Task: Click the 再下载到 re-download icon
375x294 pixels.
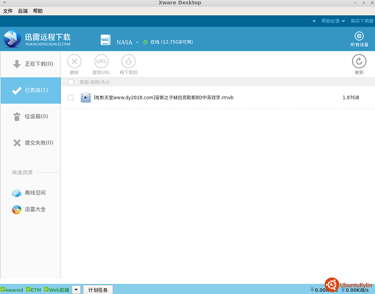Action: click(128, 61)
